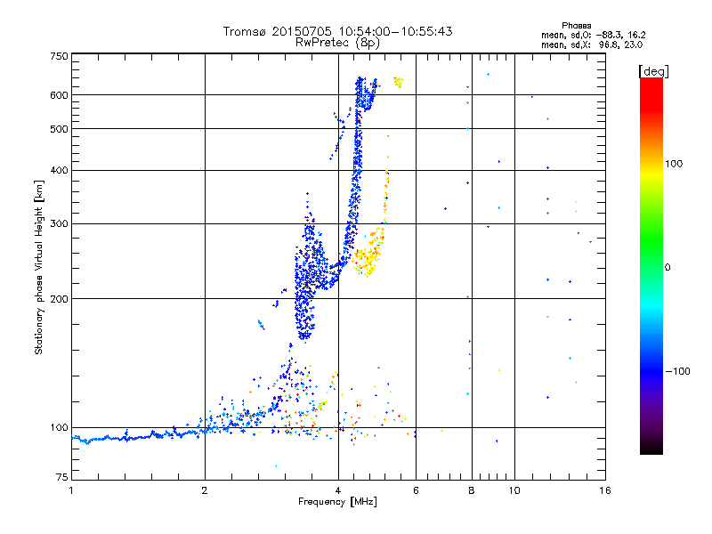Pick the green color near colorbar 0 mark
Viewport: 712px width, 534px height.
[651, 267]
